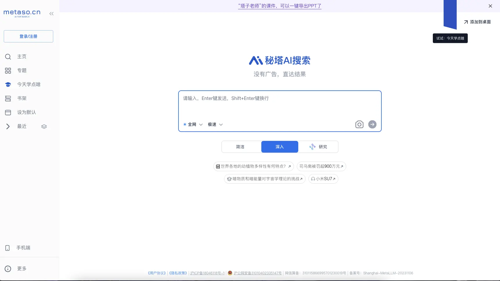
Task: Open the 沪ICP备18046118号-1 link
Action: click(207, 273)
